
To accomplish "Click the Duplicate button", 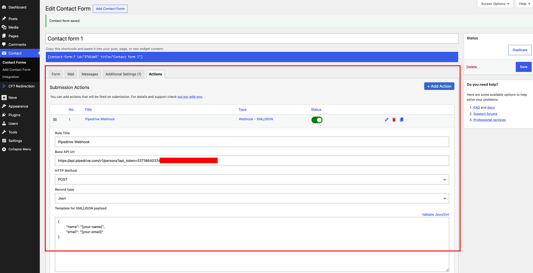I will 520,50.
